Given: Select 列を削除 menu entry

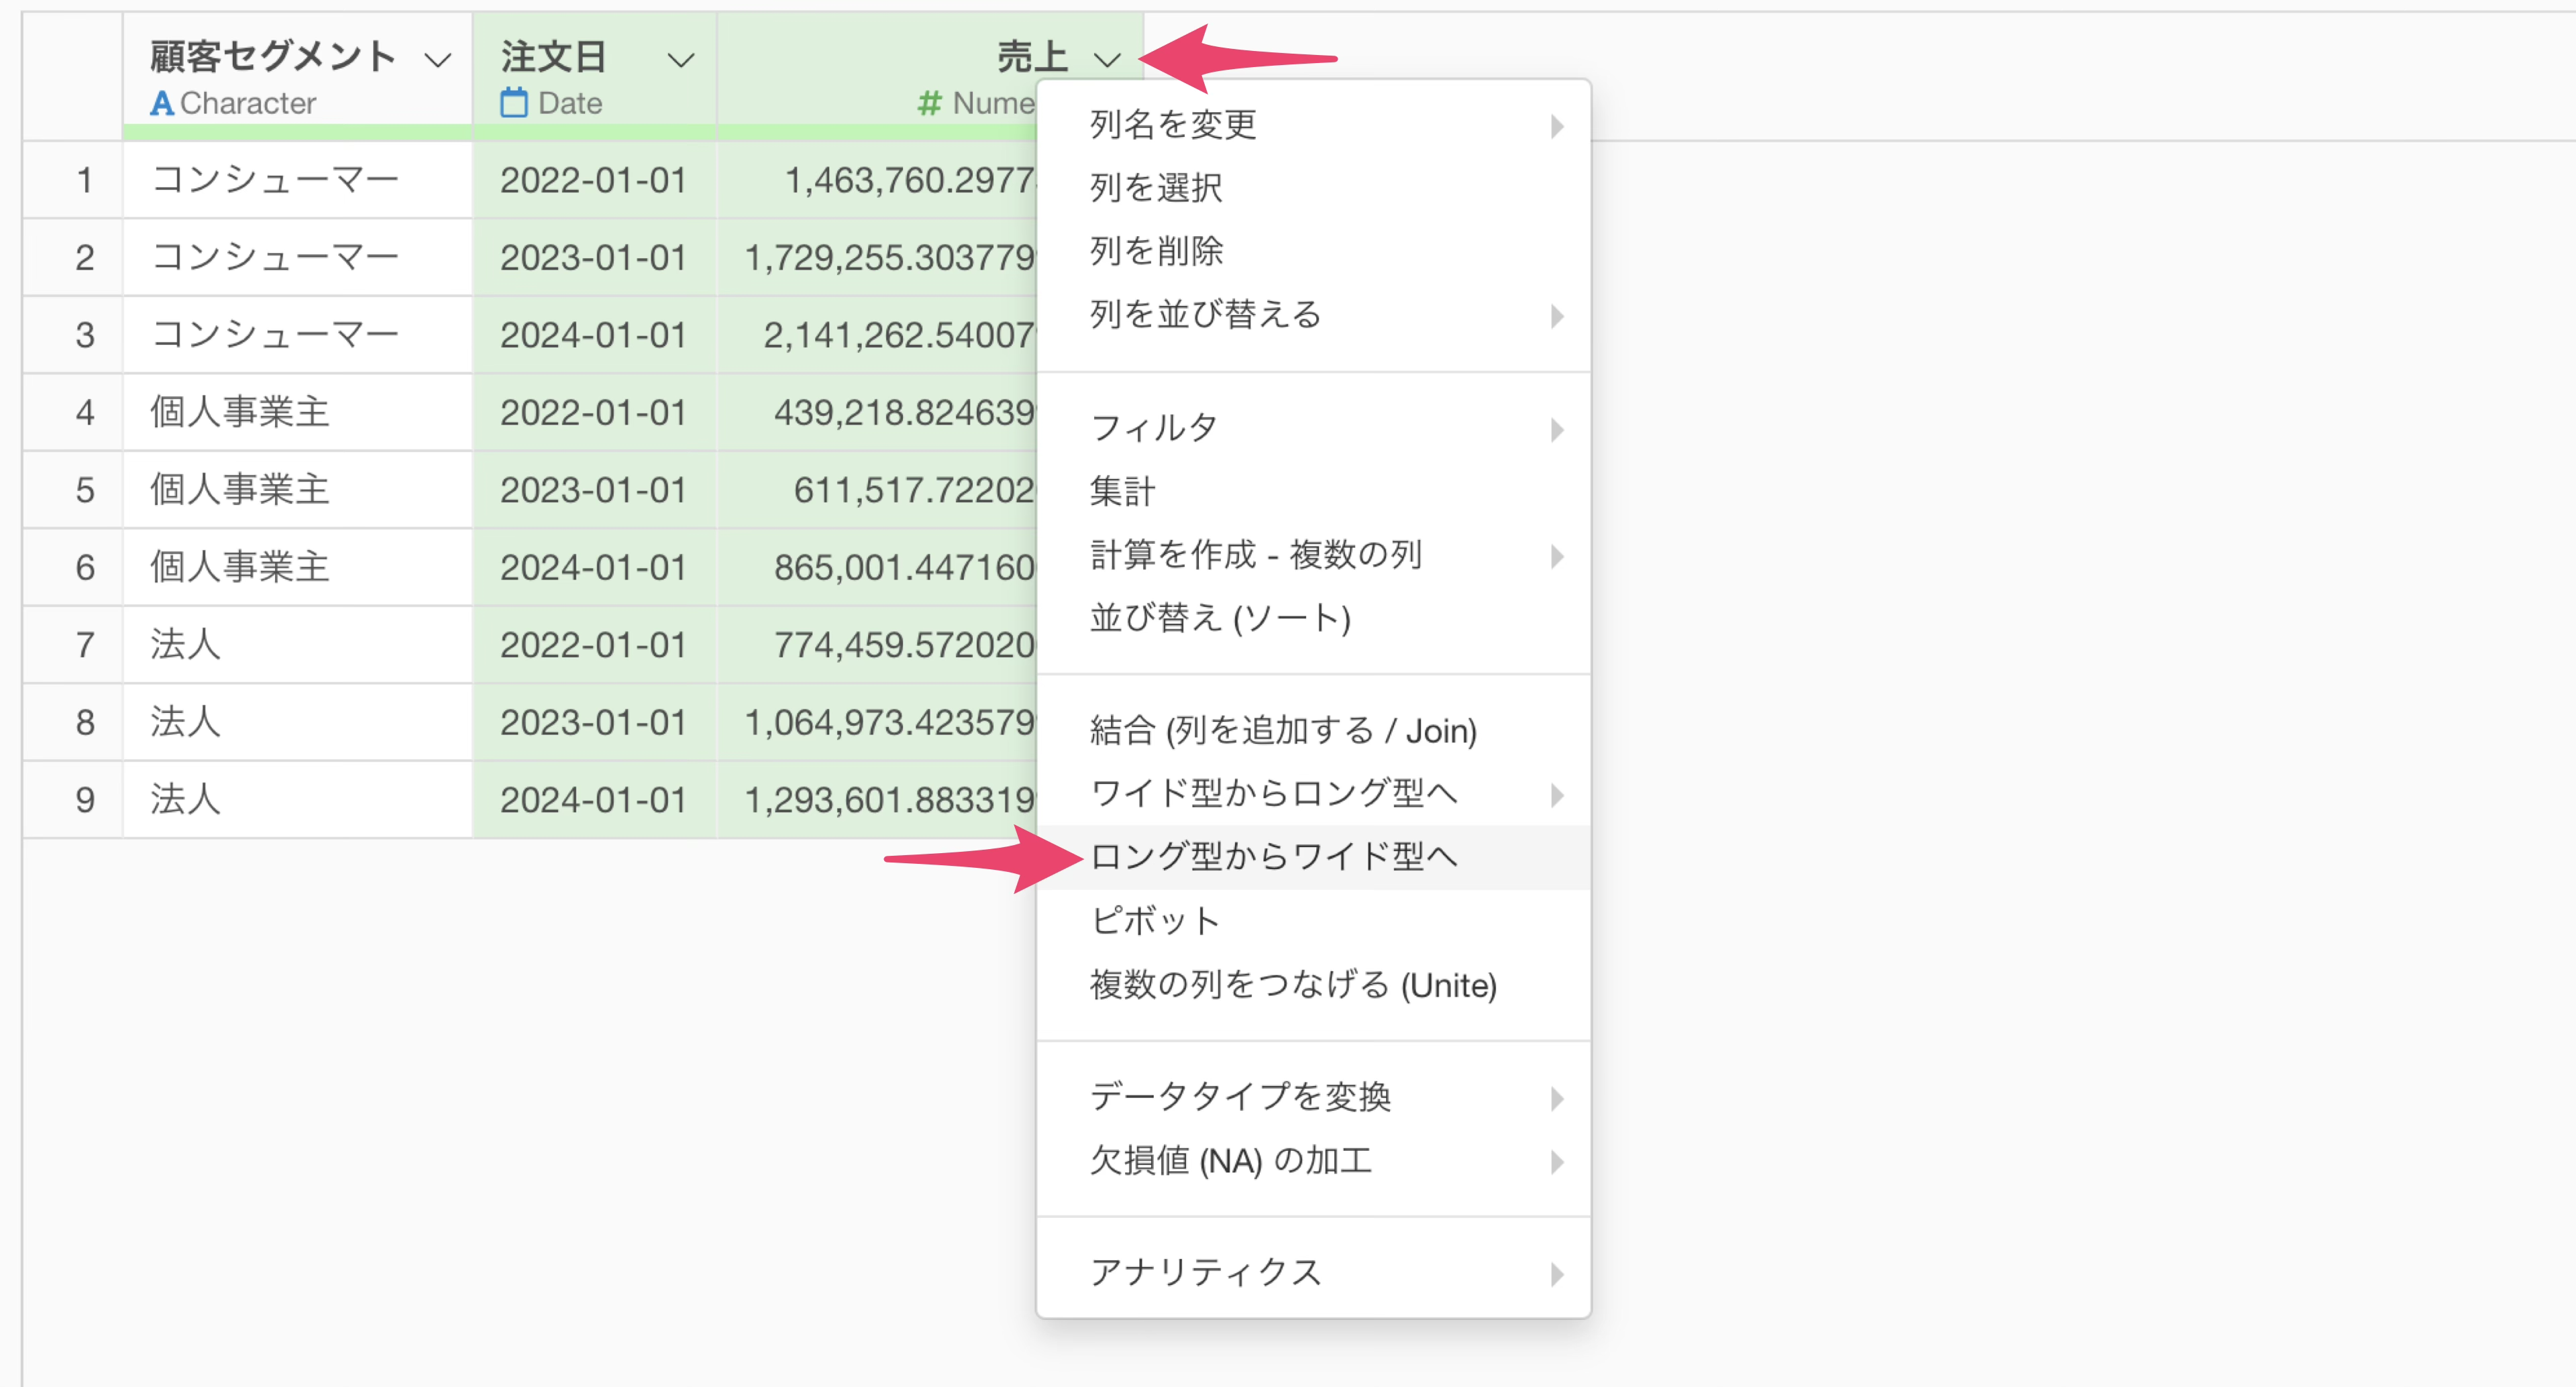Looking at the screenshot, I should 1156,251.
